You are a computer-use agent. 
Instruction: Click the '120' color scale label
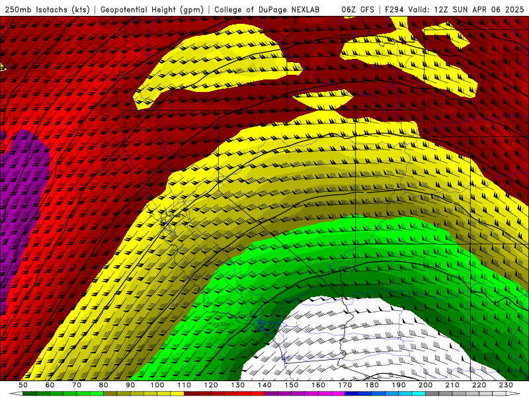click(211, 385)
